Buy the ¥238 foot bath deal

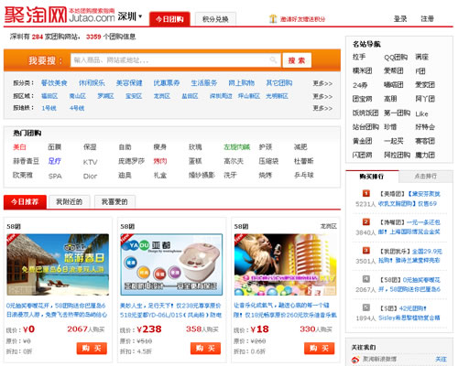[x=205, y=349]
